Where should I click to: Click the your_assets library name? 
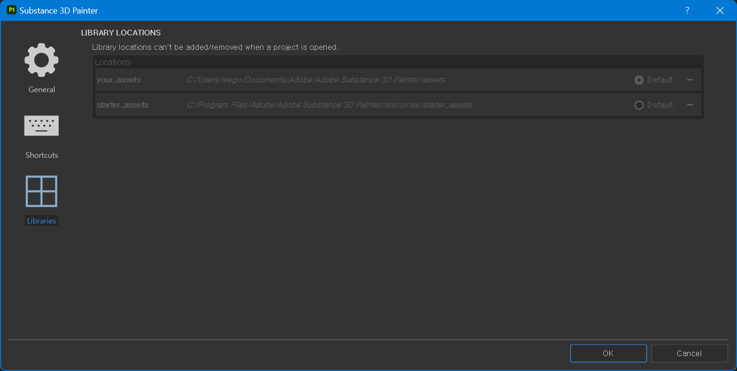pyautogui.click(x=119, y=80)
